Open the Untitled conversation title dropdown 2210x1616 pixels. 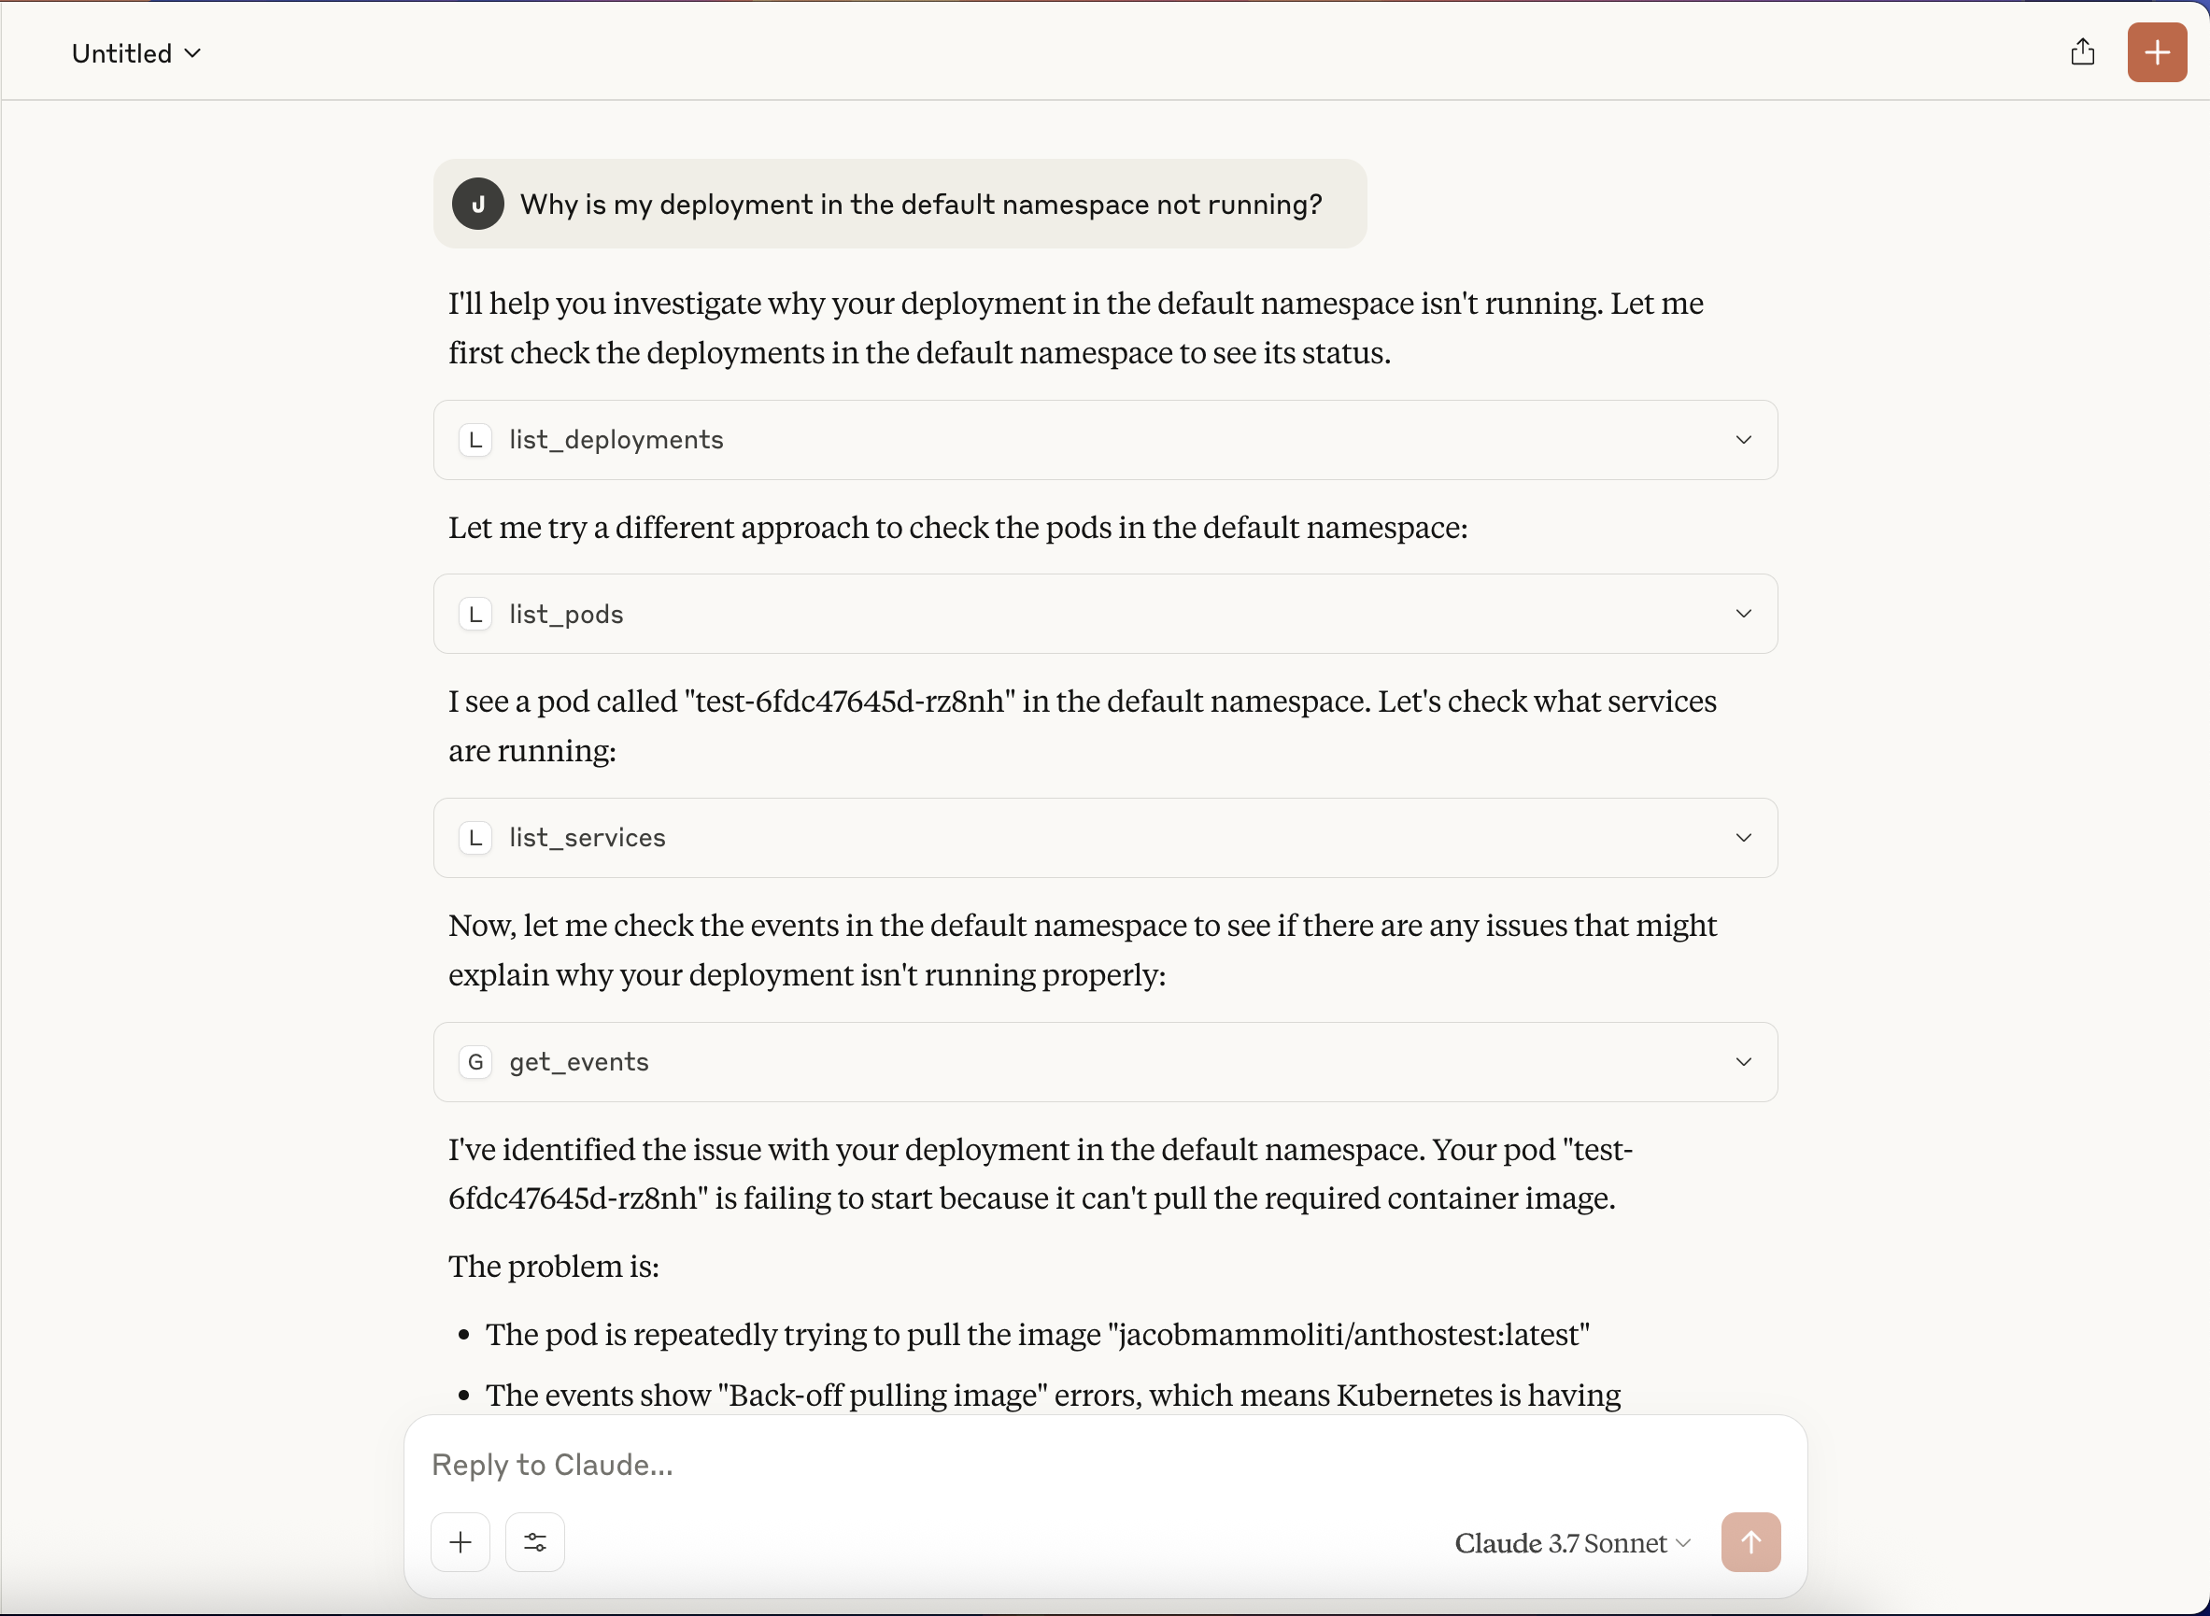click(137, 53)
